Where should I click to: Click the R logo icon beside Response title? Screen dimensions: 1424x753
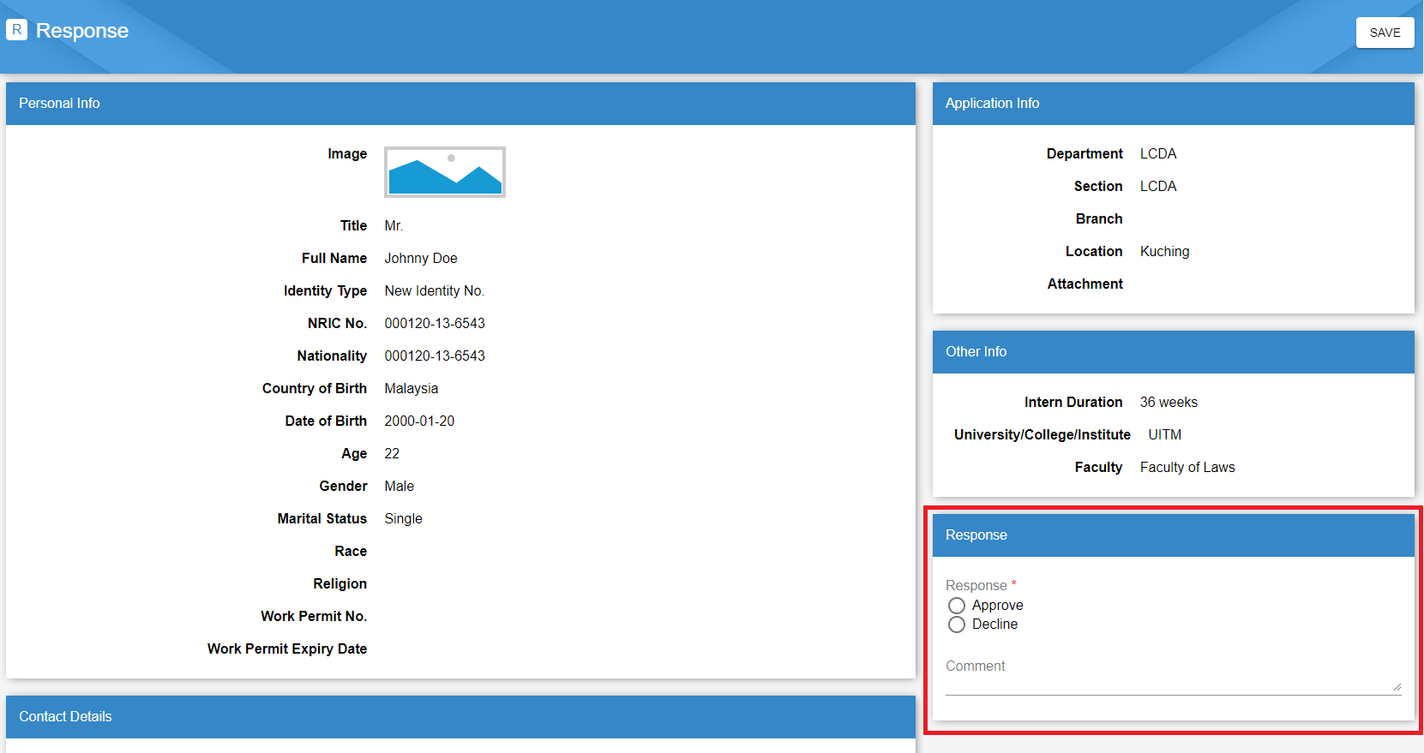pos(16,30)
